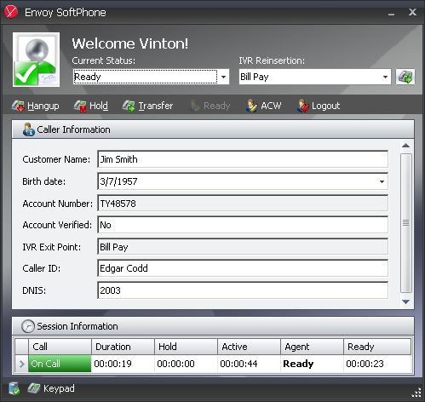Click the bold agent state Ready cell
Viewport: 425px width, 402px height.
point(313,364)
